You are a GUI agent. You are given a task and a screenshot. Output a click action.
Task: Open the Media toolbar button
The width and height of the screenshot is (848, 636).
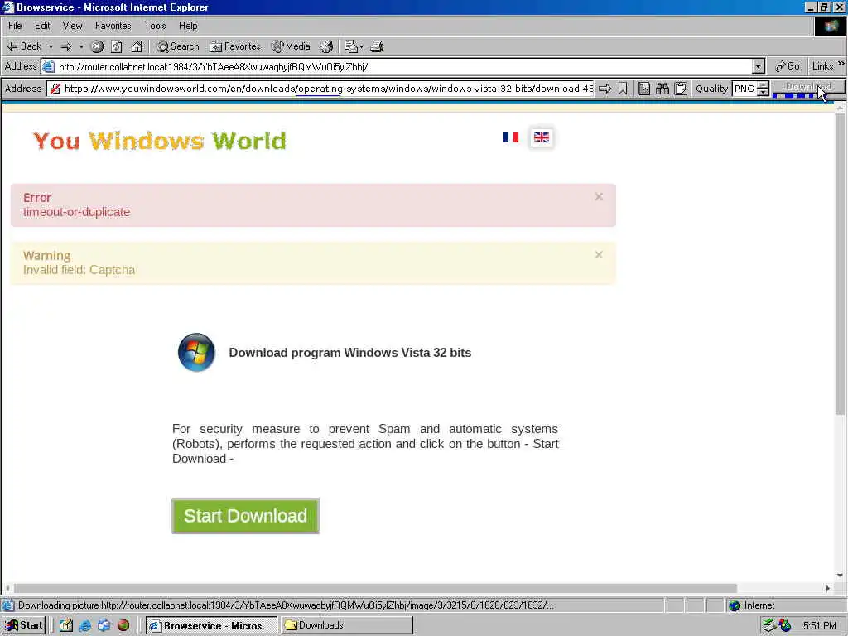291,46
